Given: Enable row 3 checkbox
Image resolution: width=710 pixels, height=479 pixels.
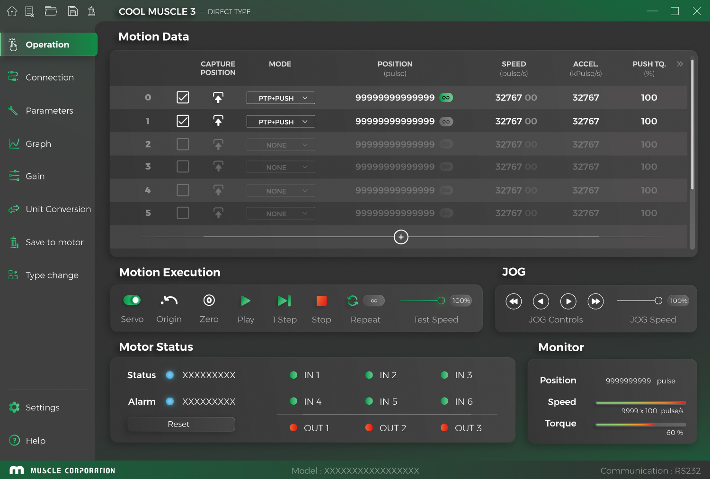Looking at the screenshot, I should coord(183,167).
